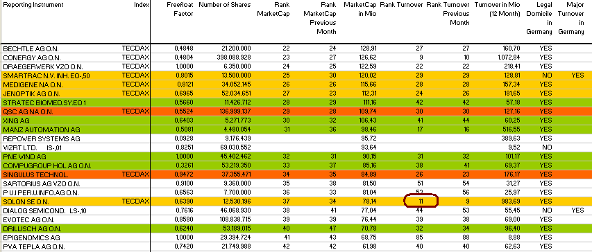Click EPIGENOMICS rank turnover value 85
Viewport: 592px width, 252px height.
pyautogui.click(x=419, y=237)
